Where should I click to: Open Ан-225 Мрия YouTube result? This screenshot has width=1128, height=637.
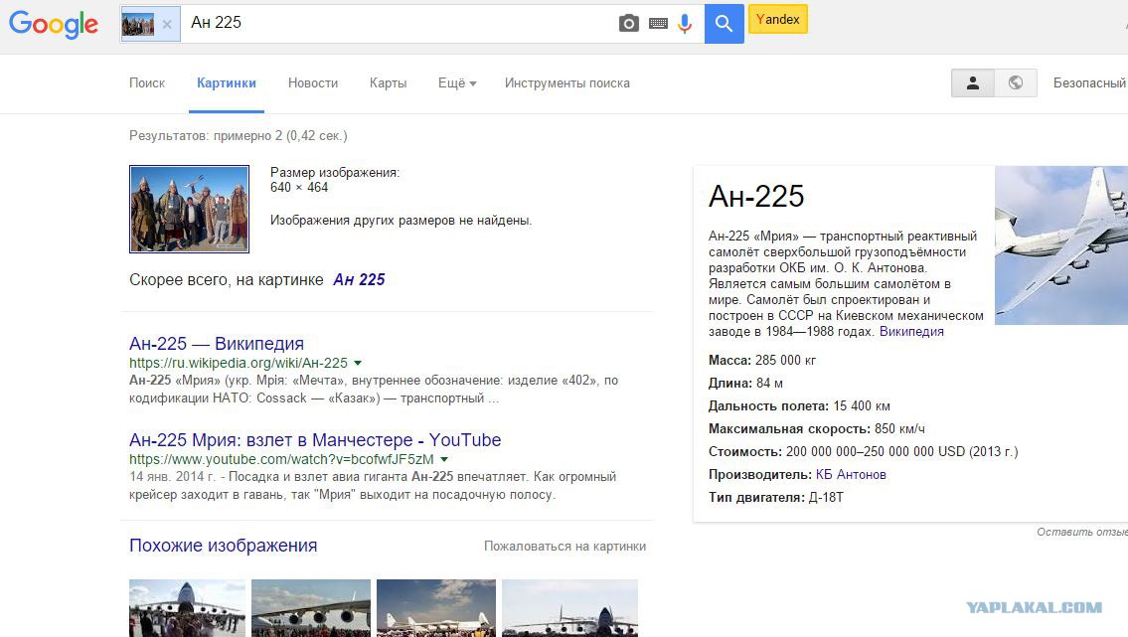tap(315, 440)
